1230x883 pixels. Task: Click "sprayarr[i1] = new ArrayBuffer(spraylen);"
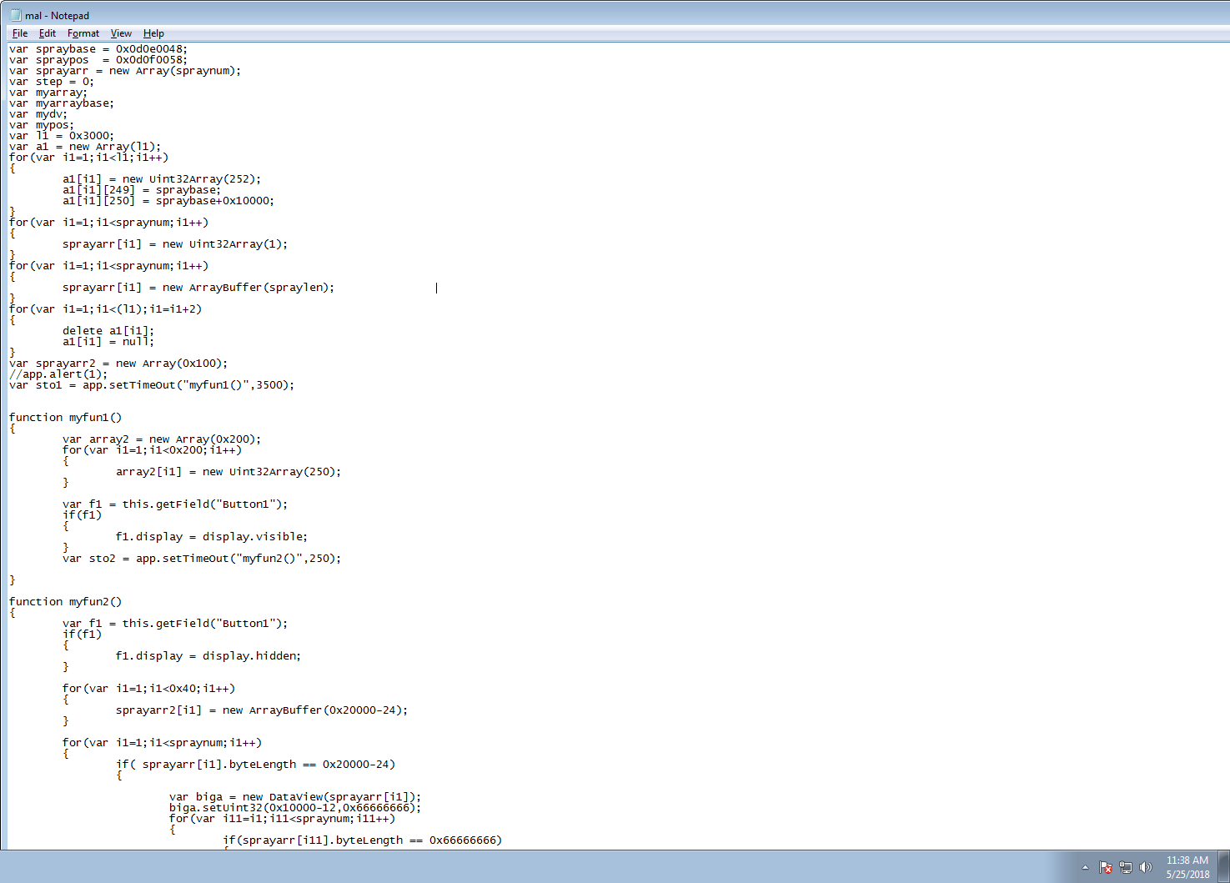(x=198, y=288)
